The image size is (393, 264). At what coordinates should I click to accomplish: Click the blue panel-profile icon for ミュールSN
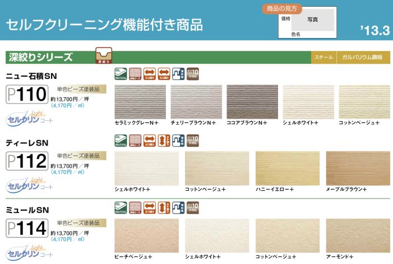pyautogui.click(x=178, y=208)
